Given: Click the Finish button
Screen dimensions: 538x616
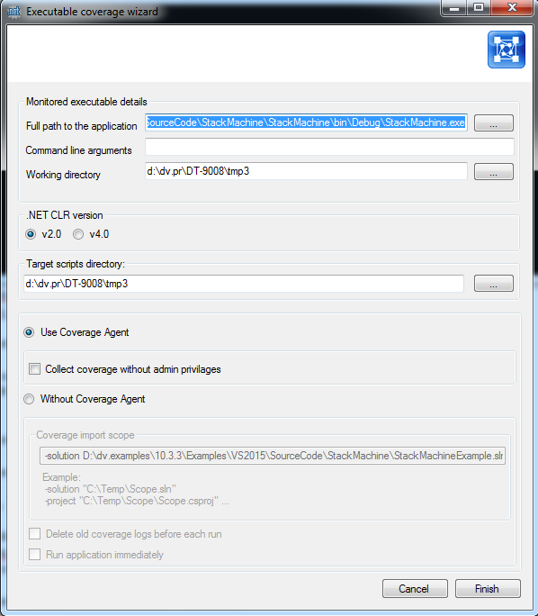Looking at the screenshot, I should click(488, 588).
